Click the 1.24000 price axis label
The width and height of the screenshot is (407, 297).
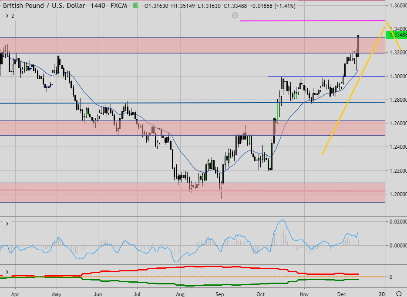(398, 147)
